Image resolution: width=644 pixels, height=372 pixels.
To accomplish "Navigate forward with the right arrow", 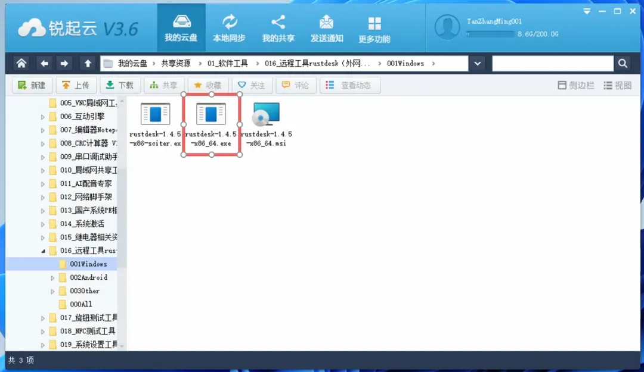I will (64, 63).
